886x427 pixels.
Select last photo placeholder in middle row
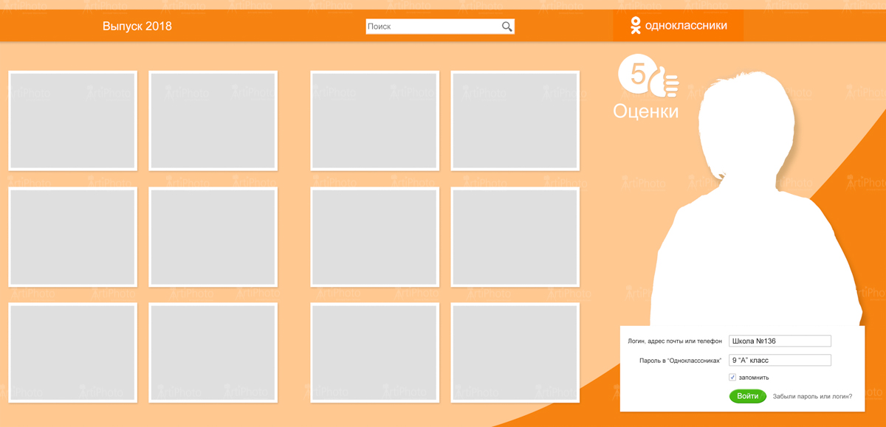pyautogui.click(x=515, y=237)
